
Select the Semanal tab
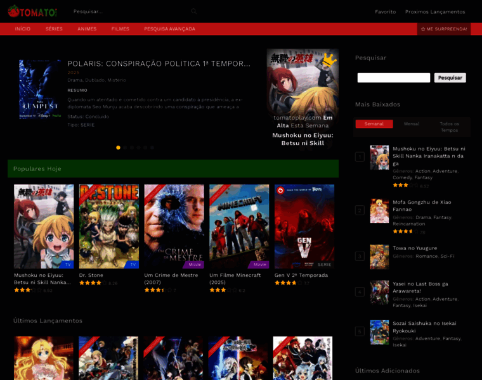(374, 124)
